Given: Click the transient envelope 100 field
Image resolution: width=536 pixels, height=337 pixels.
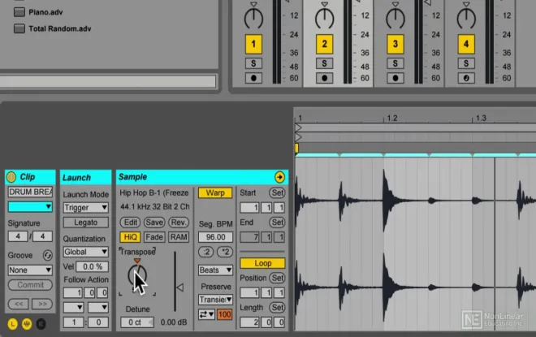Looking at the screenshot, I should 225,314.
